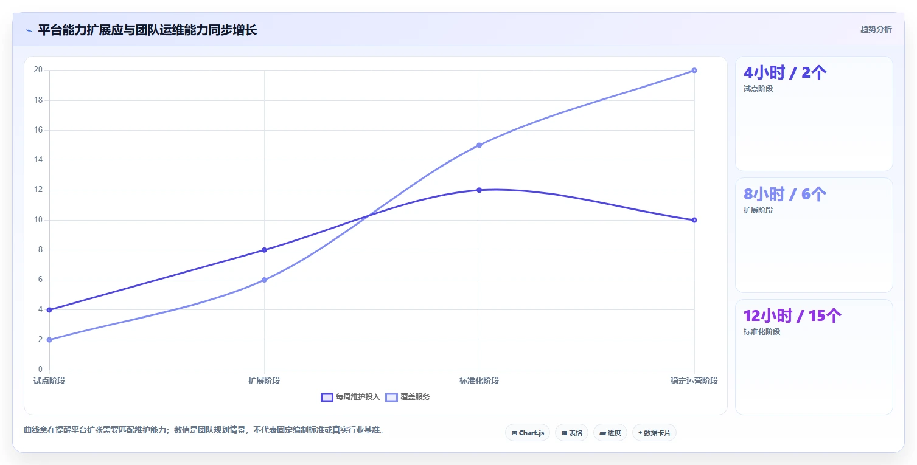Image resolution: width=917 pixels, height=465 pixels.
Task: Click the 覆盖服务 legend color box
Action: (x=391, y=397)
